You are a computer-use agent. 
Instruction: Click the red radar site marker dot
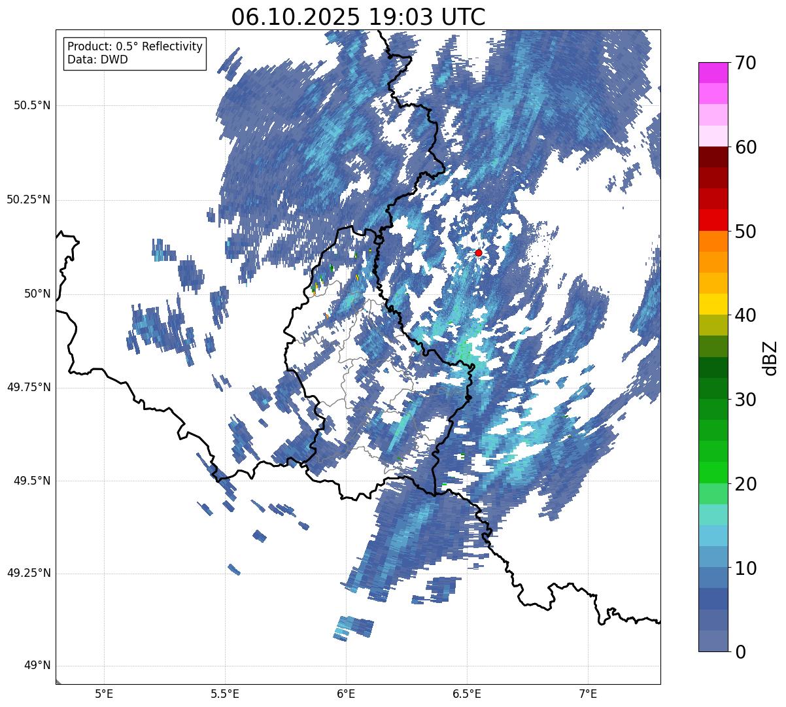[x=479, y=252]
